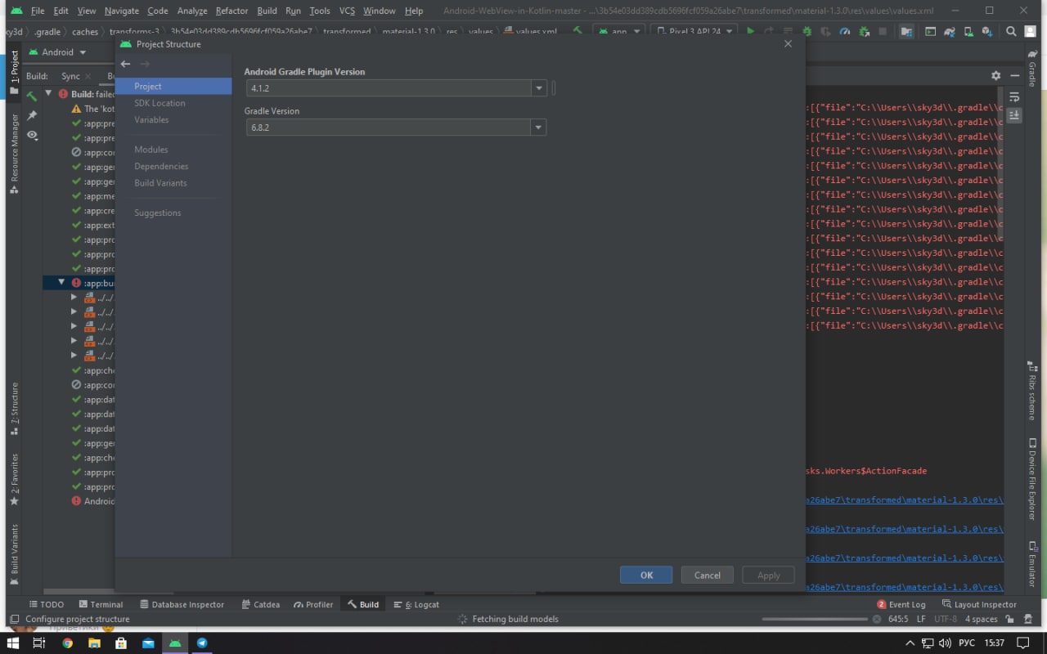The image size is (1047, 654).
Task: Open the Terminal tool window tab
Action: (x=100, y=604)
